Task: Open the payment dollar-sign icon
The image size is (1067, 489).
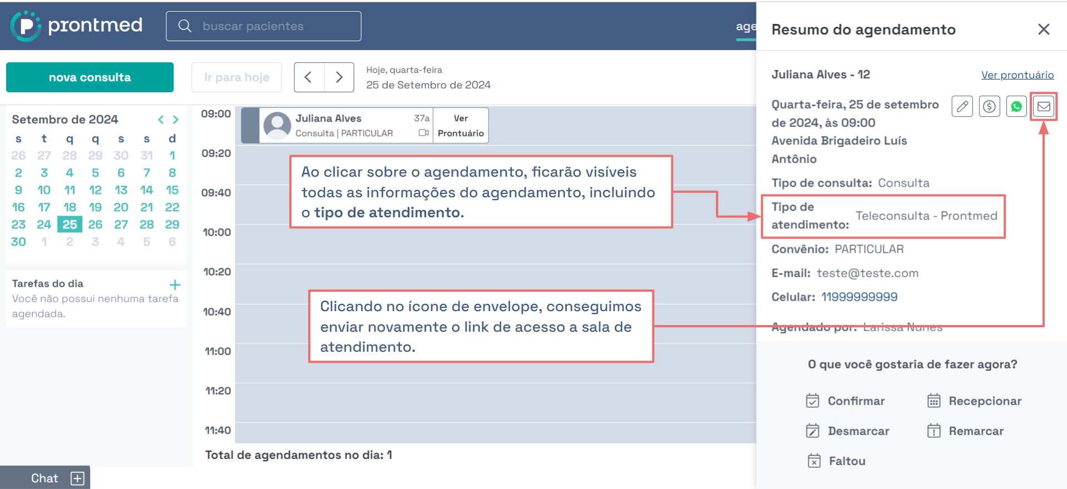Action: tap(989, 106)
